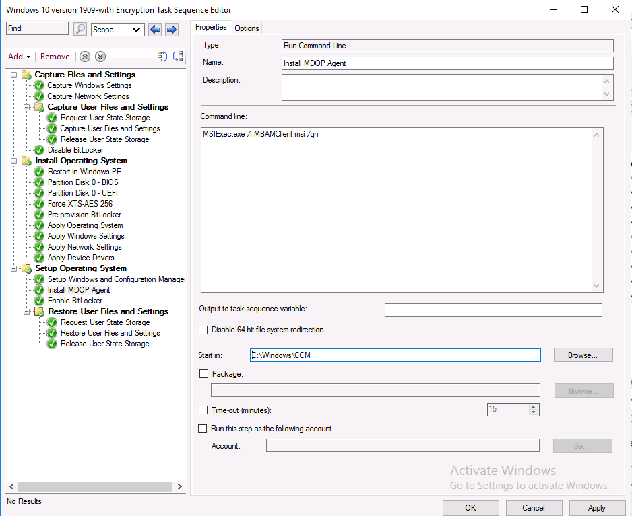Collapse Capture Files and Settings group

[13, 75]
